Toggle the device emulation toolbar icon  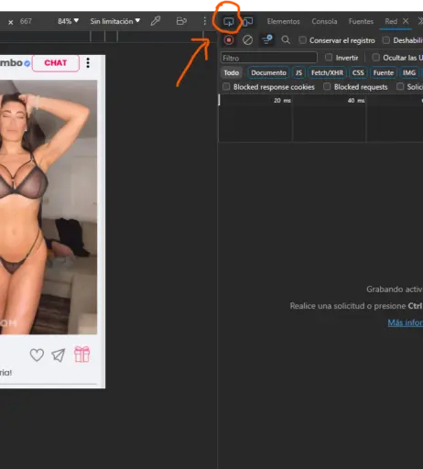[x=247, y=21]
